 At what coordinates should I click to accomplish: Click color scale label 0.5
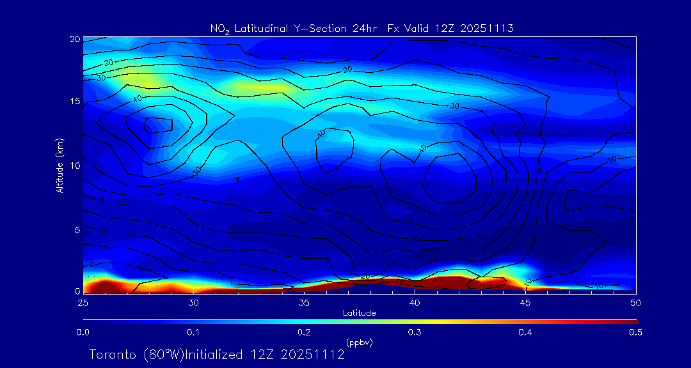coord(635,333)
